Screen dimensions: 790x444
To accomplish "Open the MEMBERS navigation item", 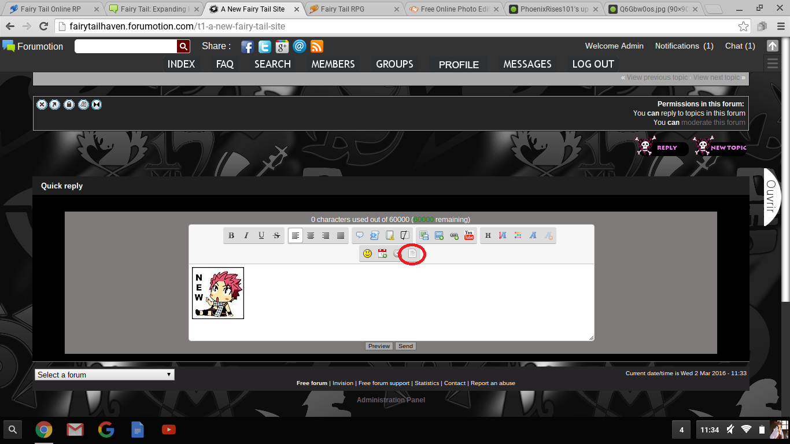I will [333, 64].
